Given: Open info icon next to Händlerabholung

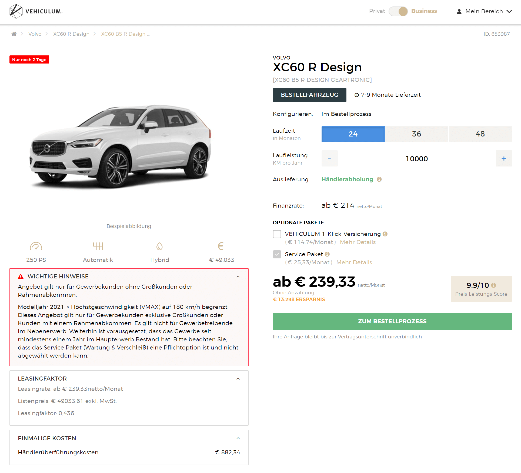Looking at the screenshot, I should coord(379,179).
